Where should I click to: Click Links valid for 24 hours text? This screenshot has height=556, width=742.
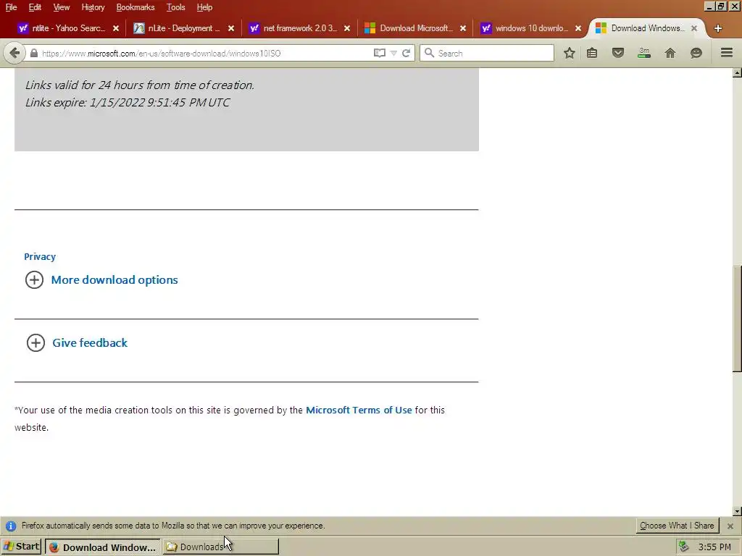point(140,85)
